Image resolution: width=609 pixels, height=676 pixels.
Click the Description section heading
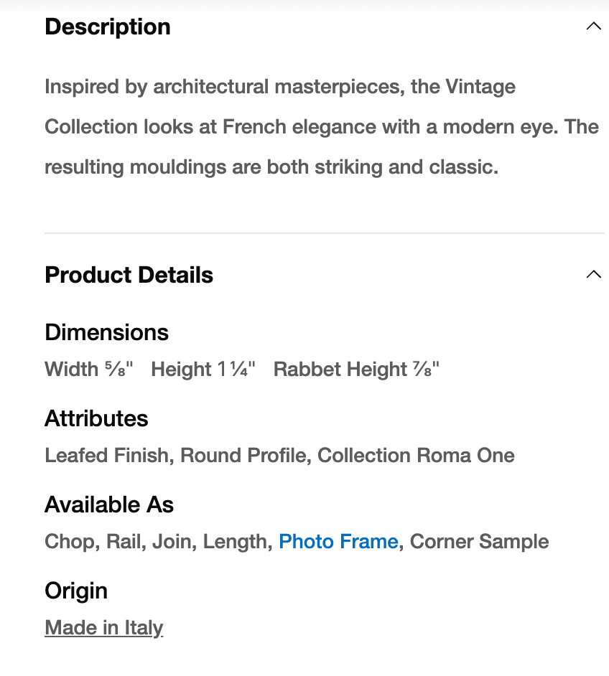click(108, 27)
